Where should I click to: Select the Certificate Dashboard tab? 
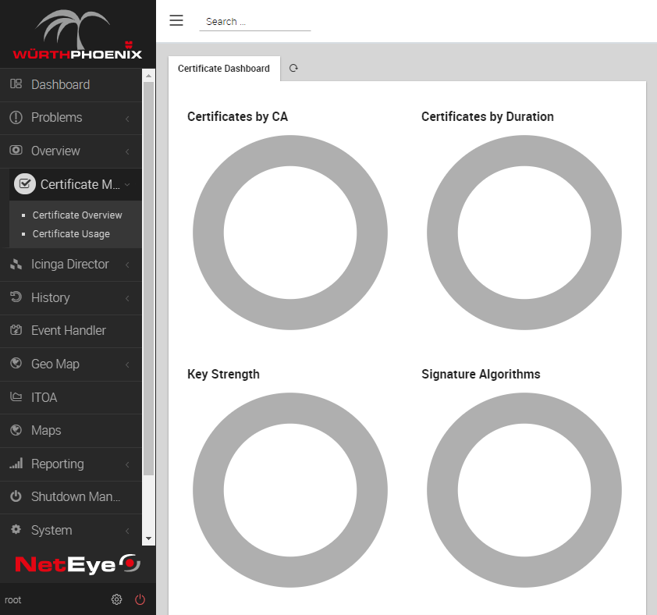point(224,69)
